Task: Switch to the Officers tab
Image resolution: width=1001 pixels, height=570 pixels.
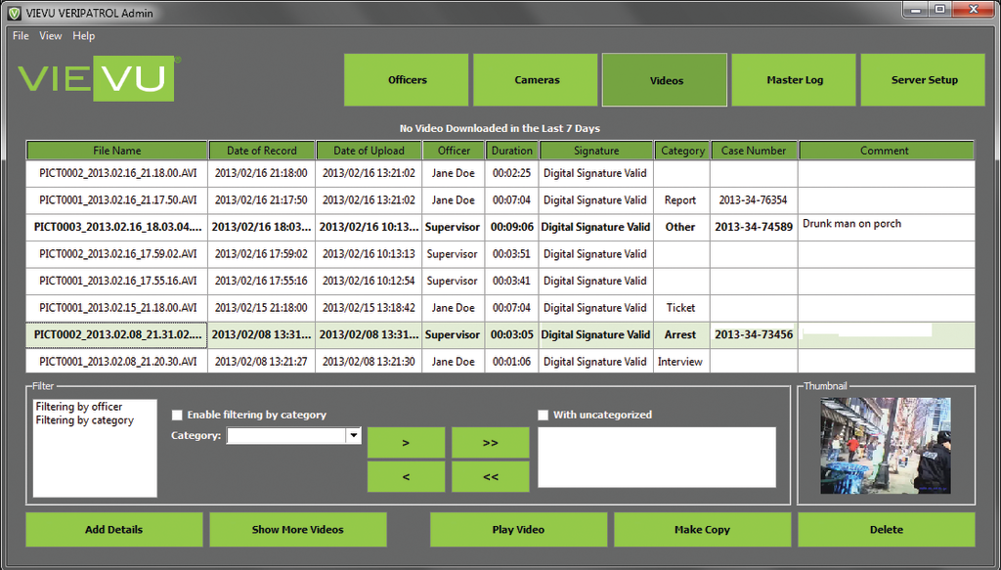Action: coord(406,79)
